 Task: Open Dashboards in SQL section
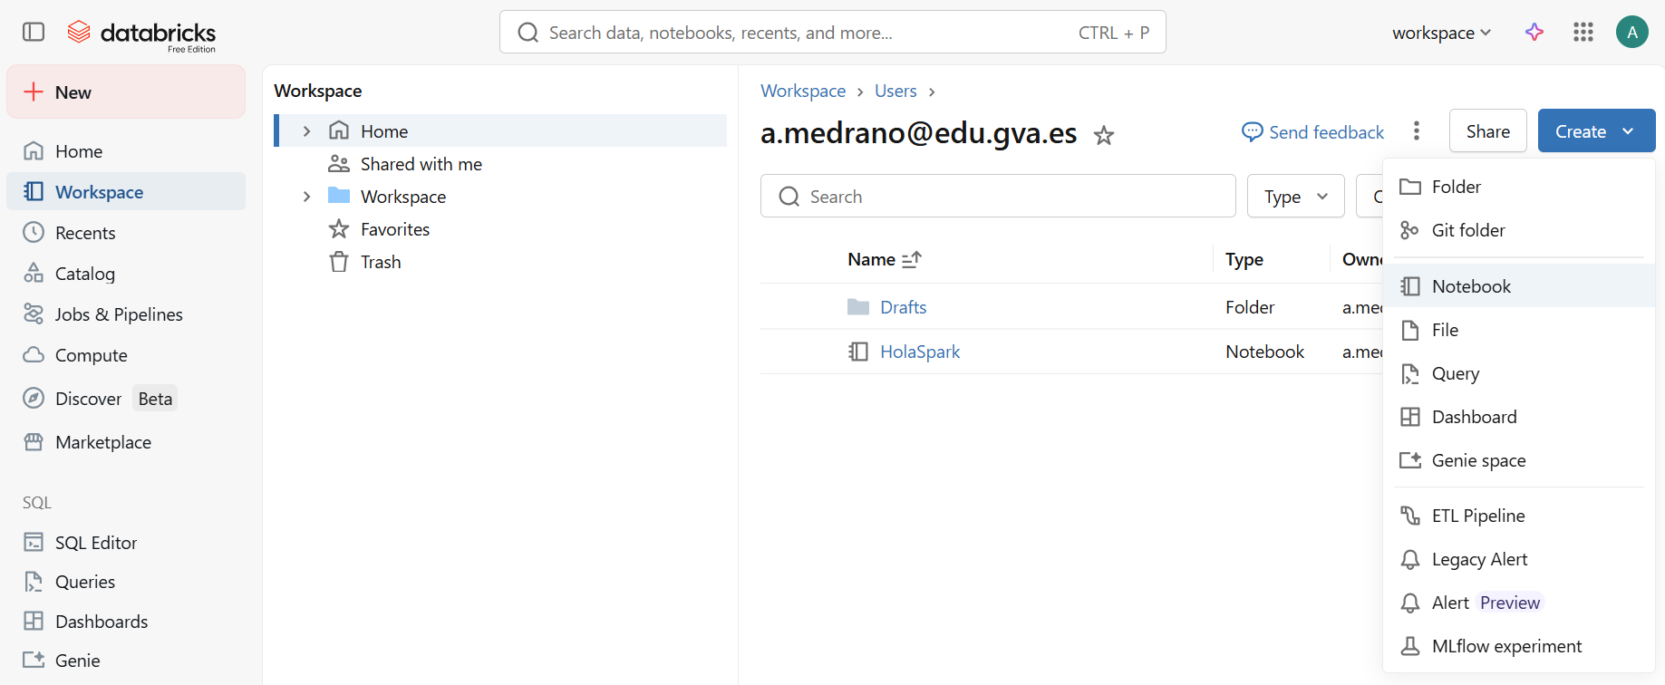coord(126,622)
